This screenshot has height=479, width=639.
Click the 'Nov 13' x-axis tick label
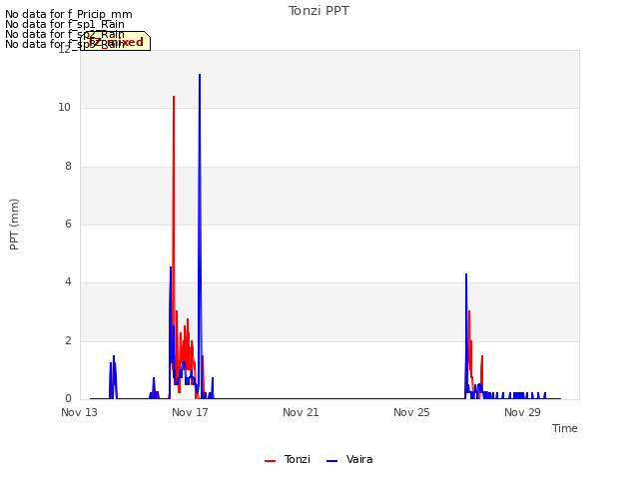[x=79, y=412]
